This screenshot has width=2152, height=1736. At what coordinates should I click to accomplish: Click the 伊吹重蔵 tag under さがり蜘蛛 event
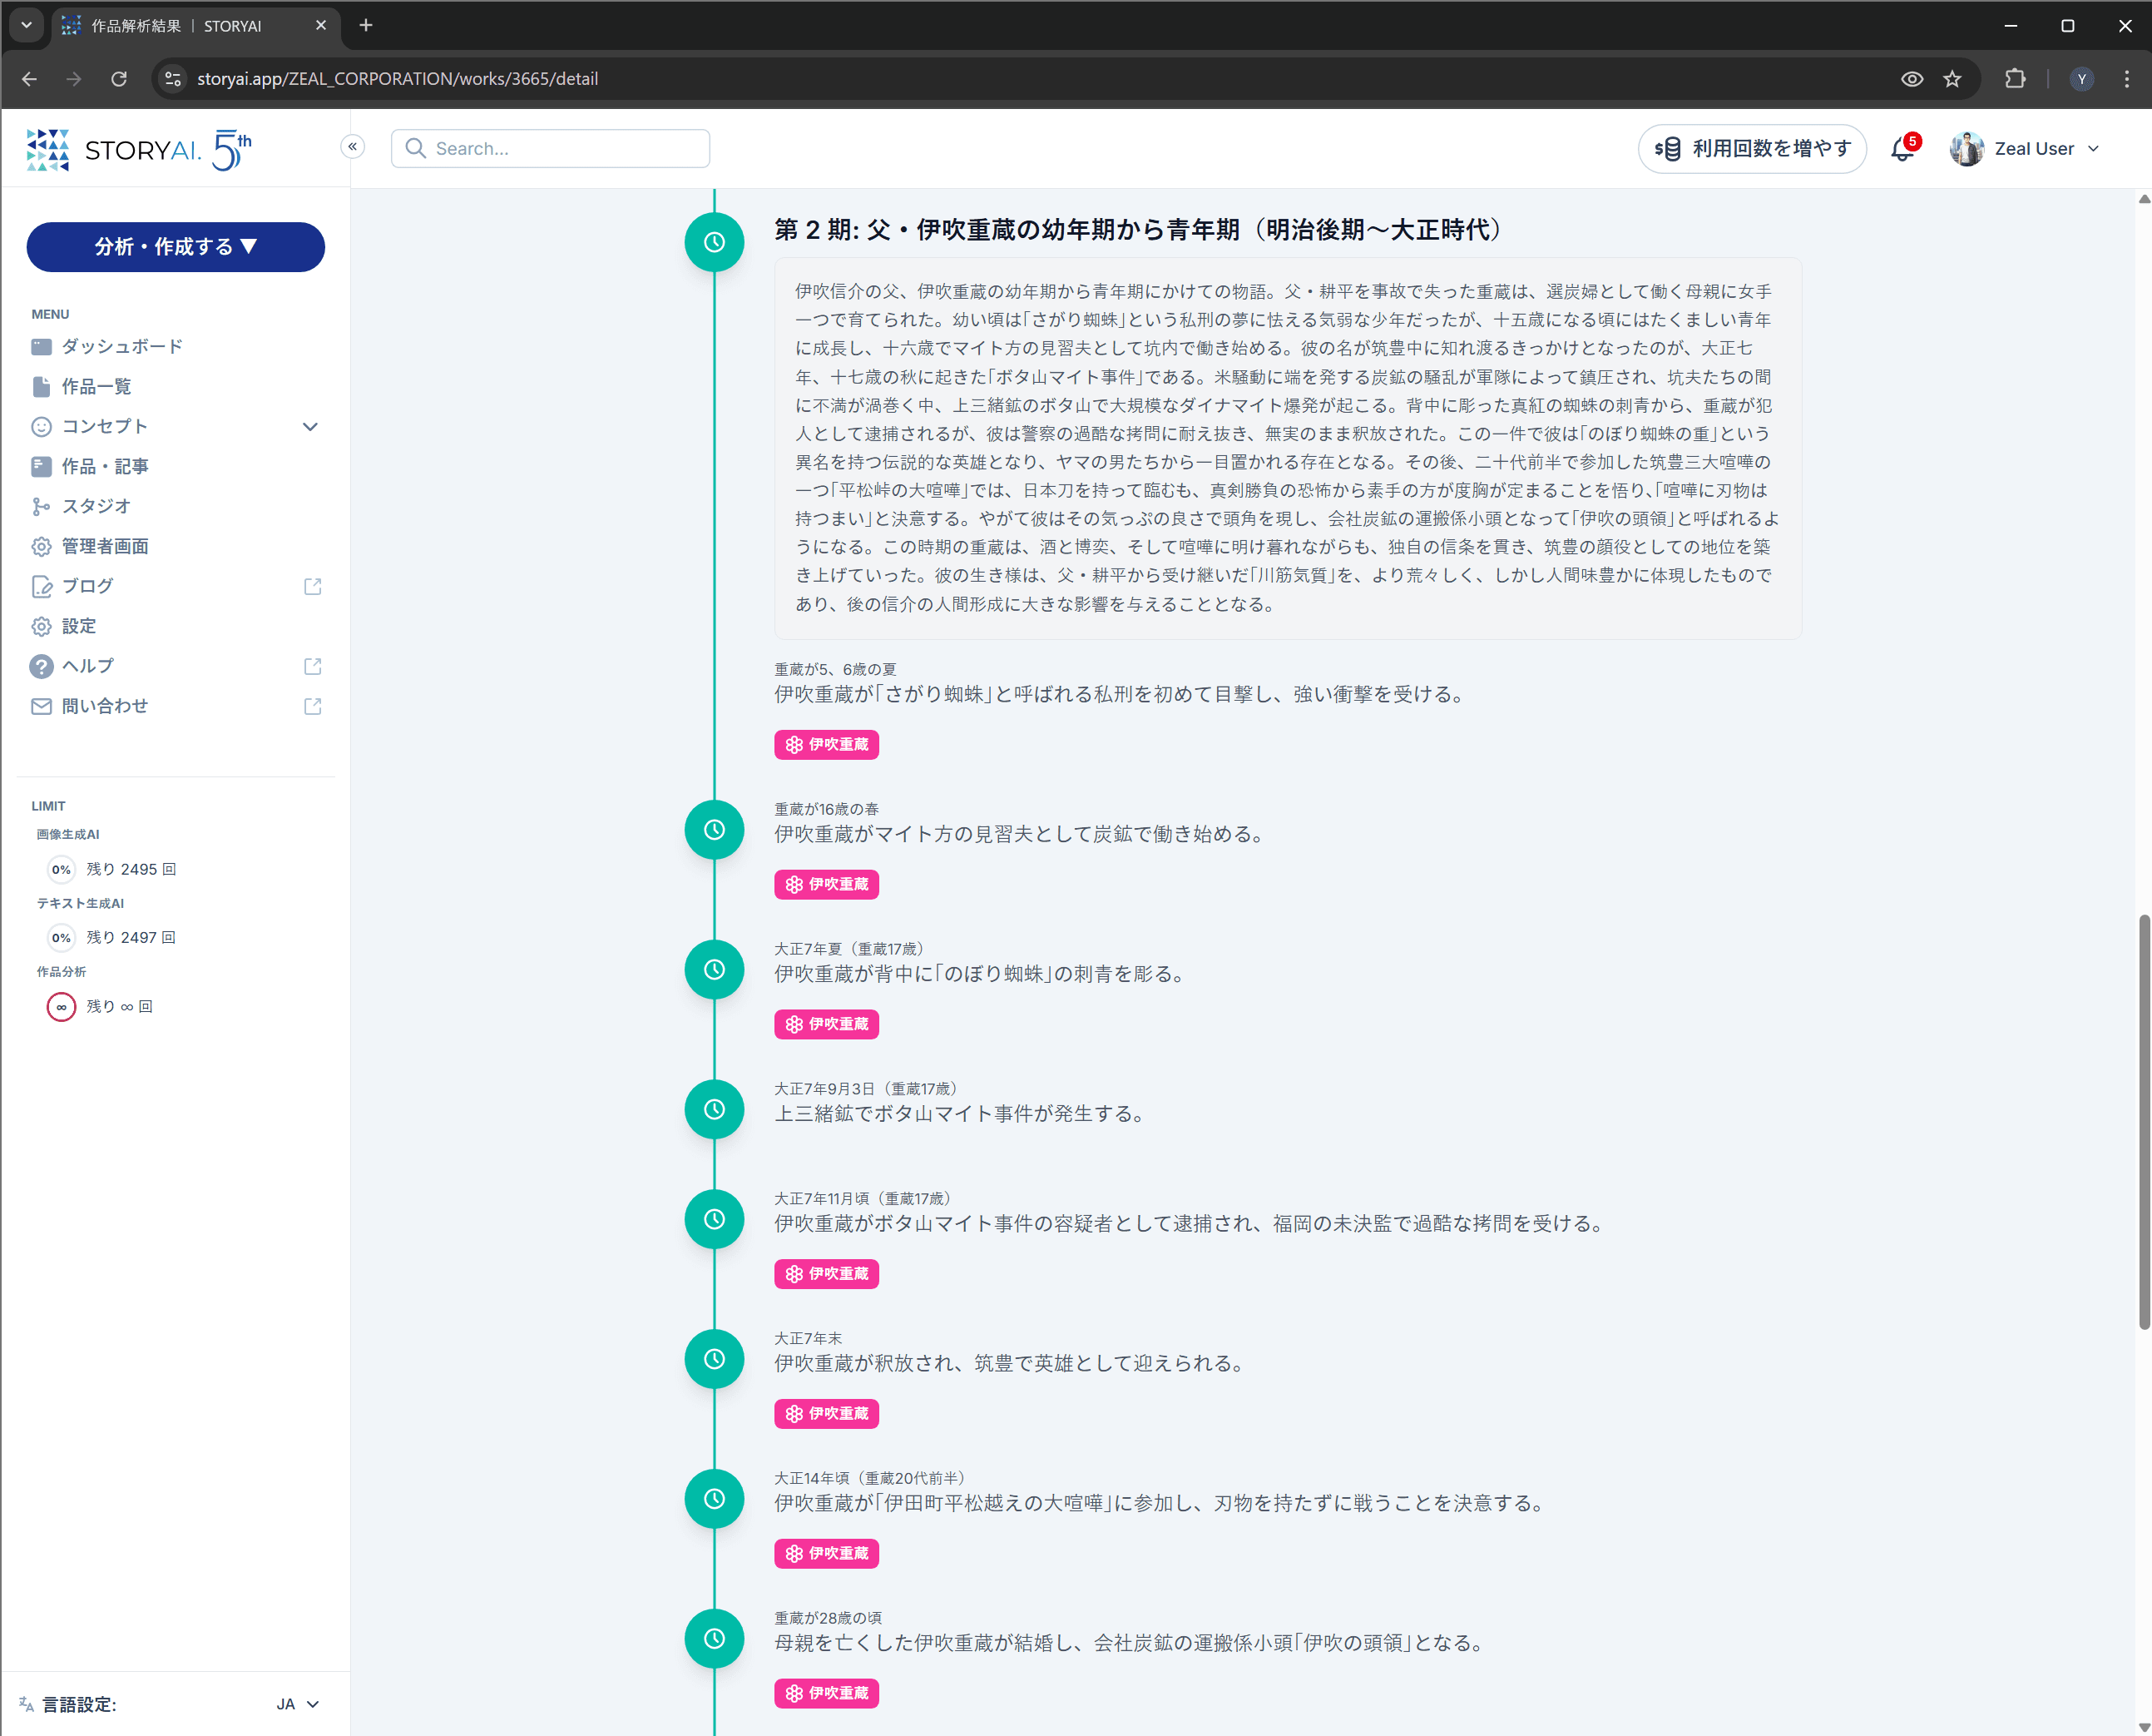click(827, 745)
